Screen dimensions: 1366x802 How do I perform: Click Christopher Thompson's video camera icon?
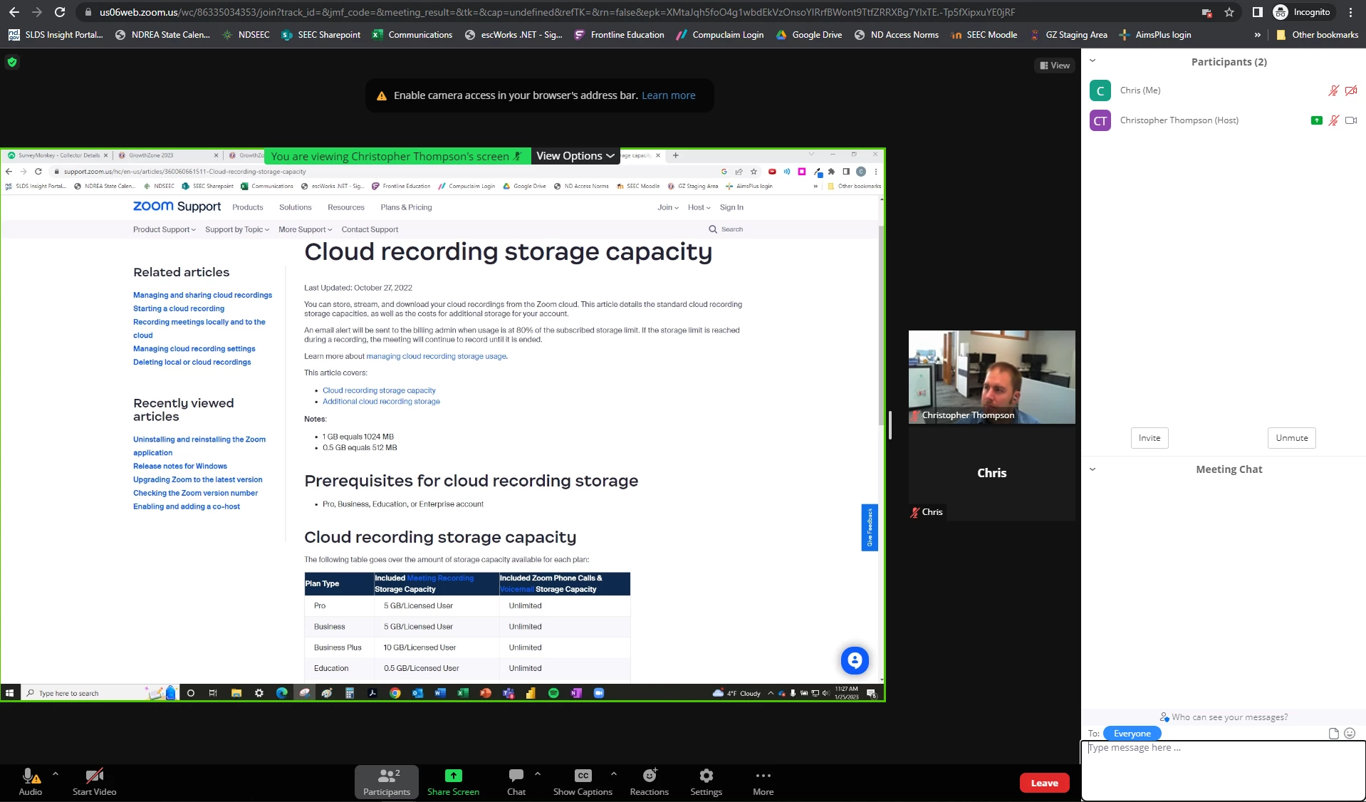point(1350,120)
